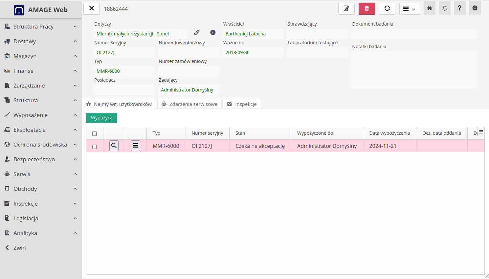The width and height of the screenshot is (489, 279).
Task: Expand Dostawy chevron
Action: click(x=75, y=41)
